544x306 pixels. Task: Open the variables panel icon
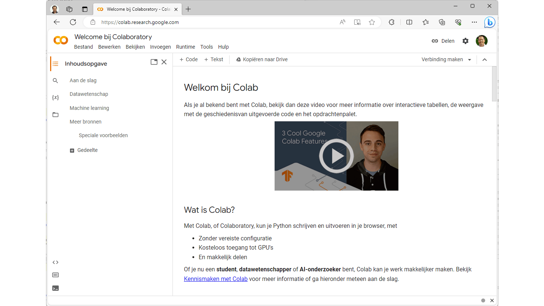click(55, 97)
